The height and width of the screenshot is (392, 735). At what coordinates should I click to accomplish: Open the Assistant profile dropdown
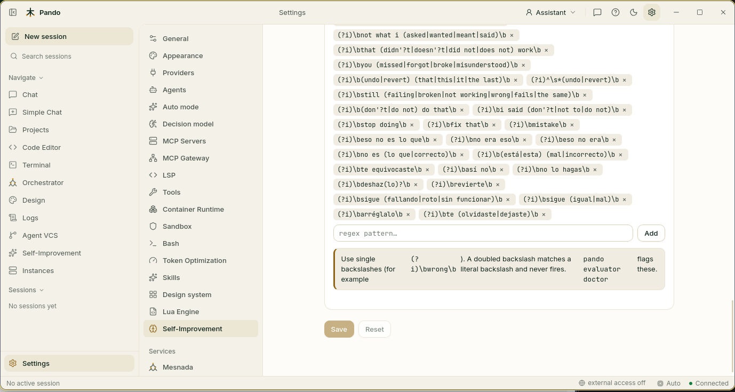[550, 12]
